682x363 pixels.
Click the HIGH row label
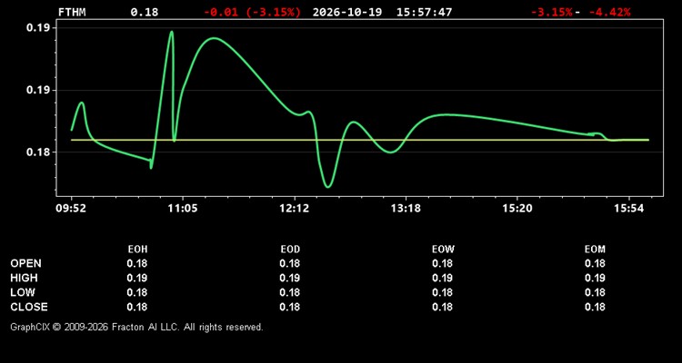24,278
